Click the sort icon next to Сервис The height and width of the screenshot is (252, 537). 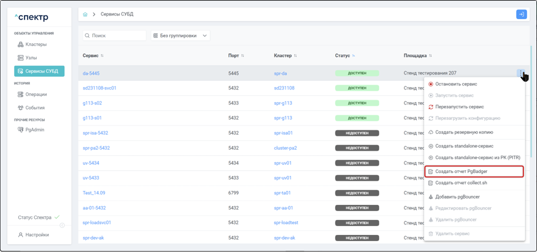(x=102, y=56)
